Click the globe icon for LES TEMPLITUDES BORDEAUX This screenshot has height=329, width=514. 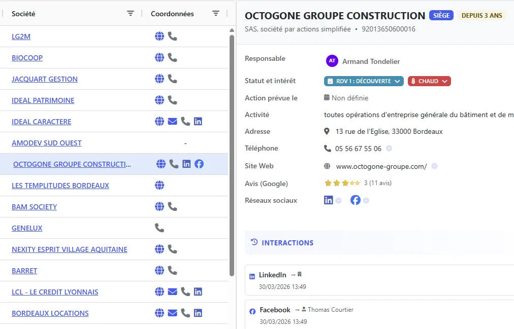(x=159, y=185)
